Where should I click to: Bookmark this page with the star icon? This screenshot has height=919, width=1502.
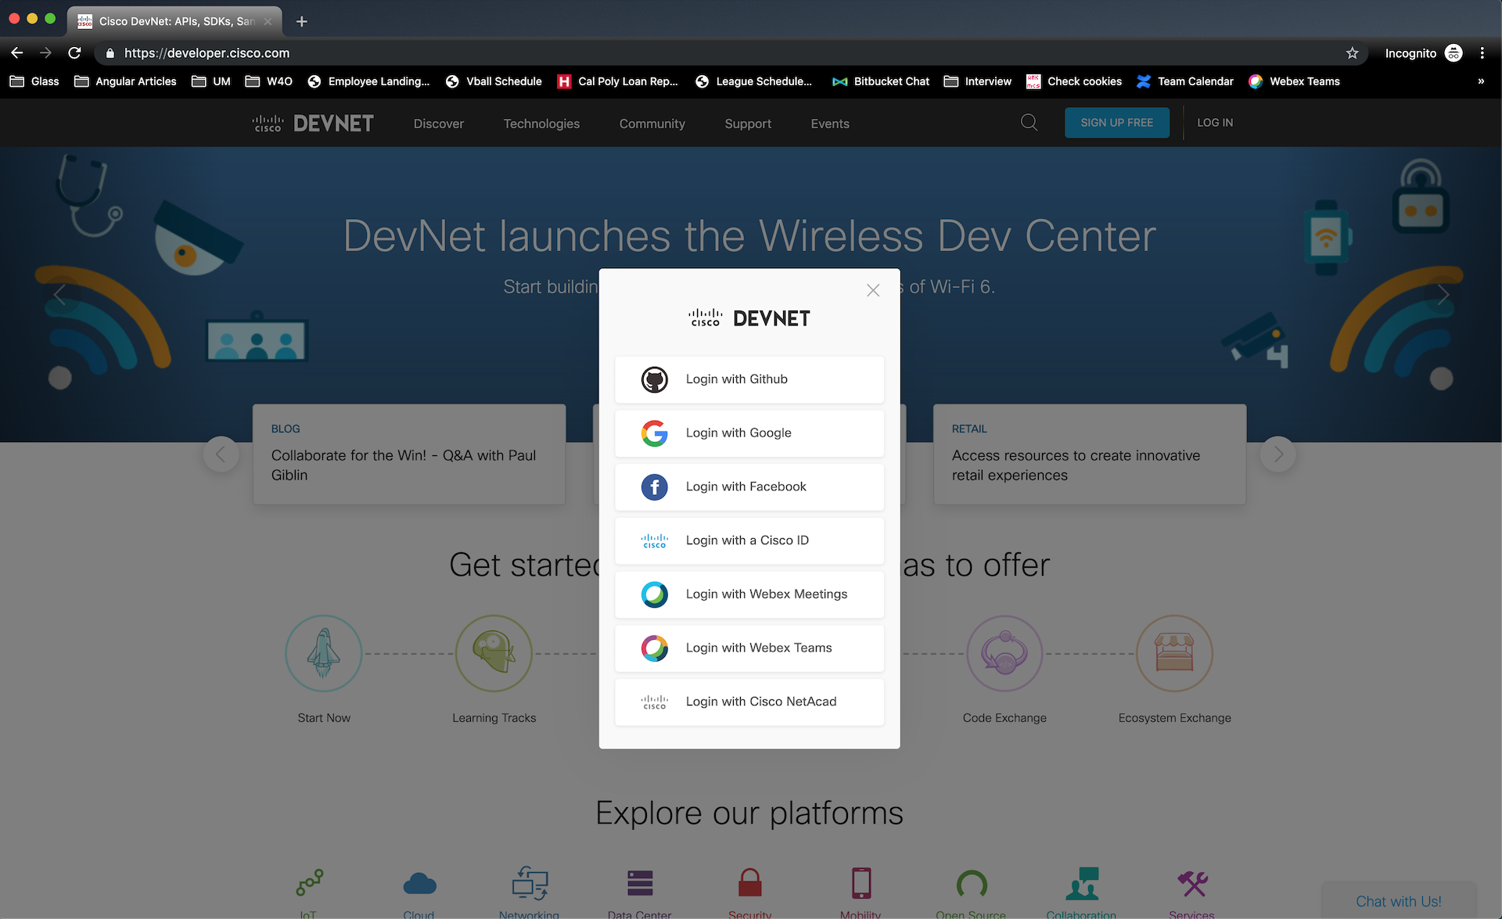pos(1353,53)
